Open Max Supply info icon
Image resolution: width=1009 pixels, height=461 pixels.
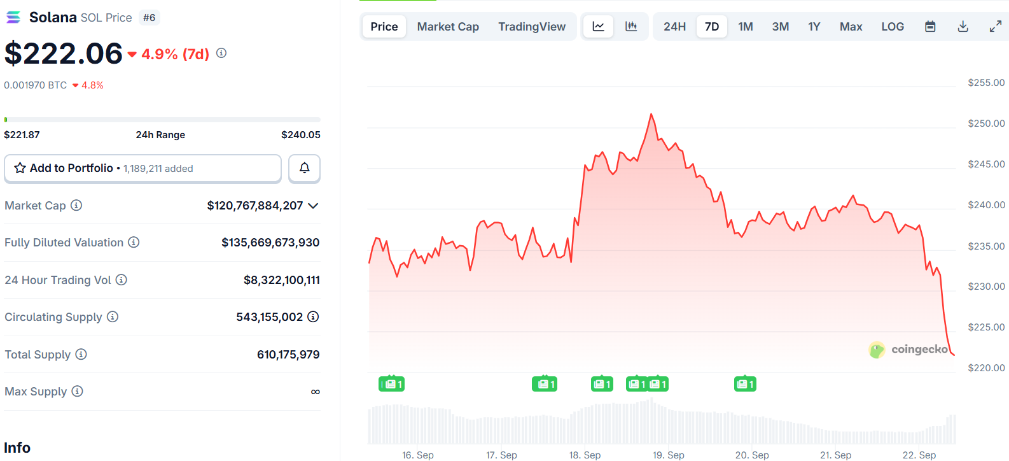[77, 391]
